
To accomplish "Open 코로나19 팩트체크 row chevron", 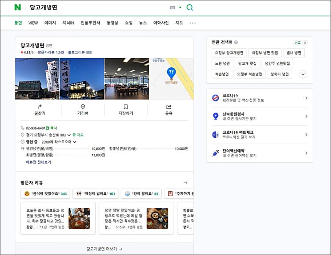I will (306, 135).
